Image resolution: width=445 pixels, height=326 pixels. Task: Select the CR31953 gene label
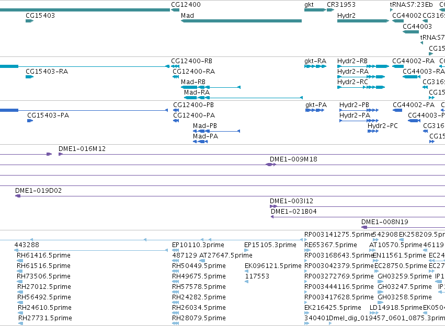pyautogui.click(x=341, y=5)
